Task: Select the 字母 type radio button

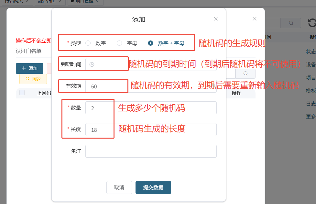Action: 119,43
